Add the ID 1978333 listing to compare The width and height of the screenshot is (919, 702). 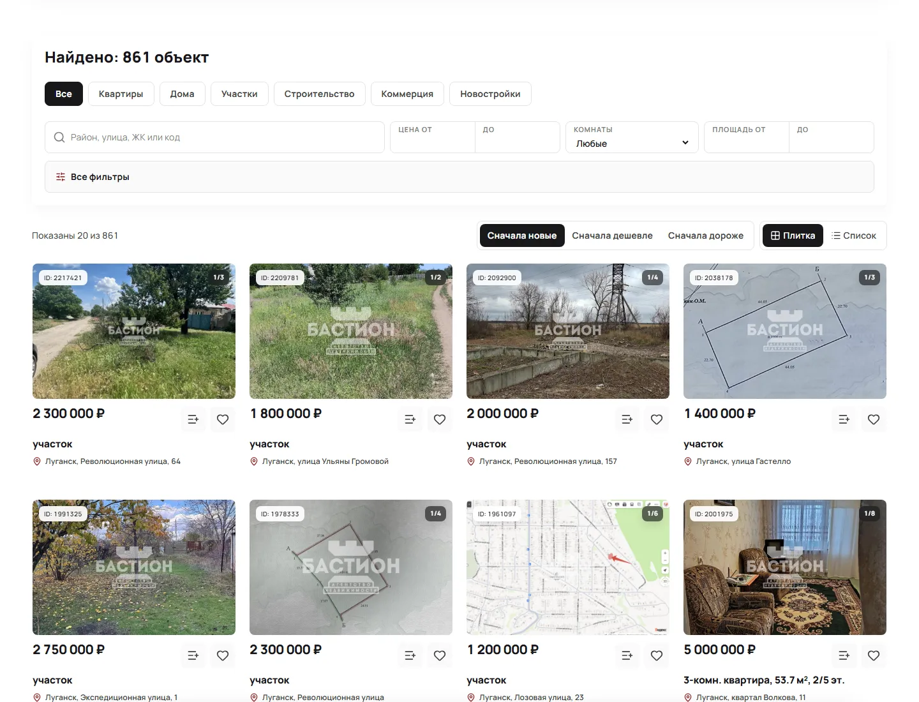tap(410, 655)
